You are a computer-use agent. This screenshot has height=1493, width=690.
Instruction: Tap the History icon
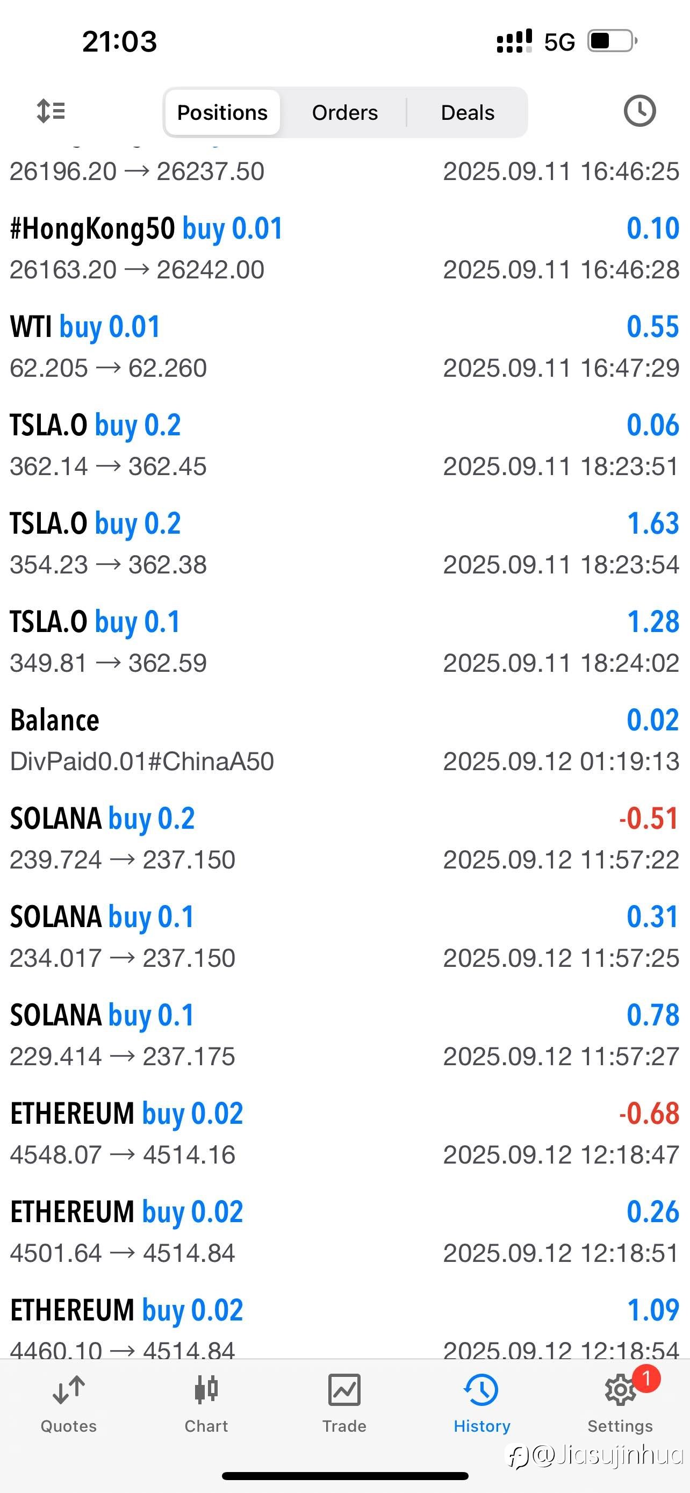[481, 1390]
